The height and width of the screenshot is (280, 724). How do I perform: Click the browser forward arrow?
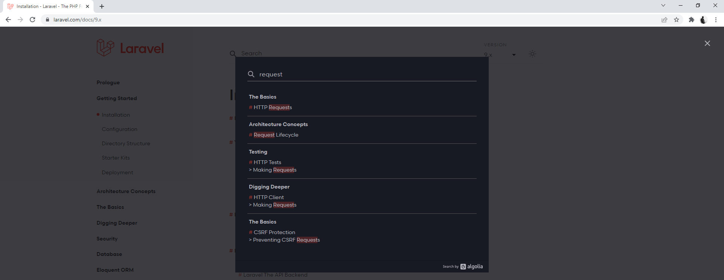(20, 20)
